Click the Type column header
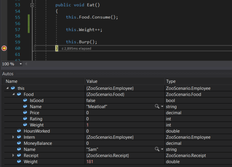 pos(171,81)
